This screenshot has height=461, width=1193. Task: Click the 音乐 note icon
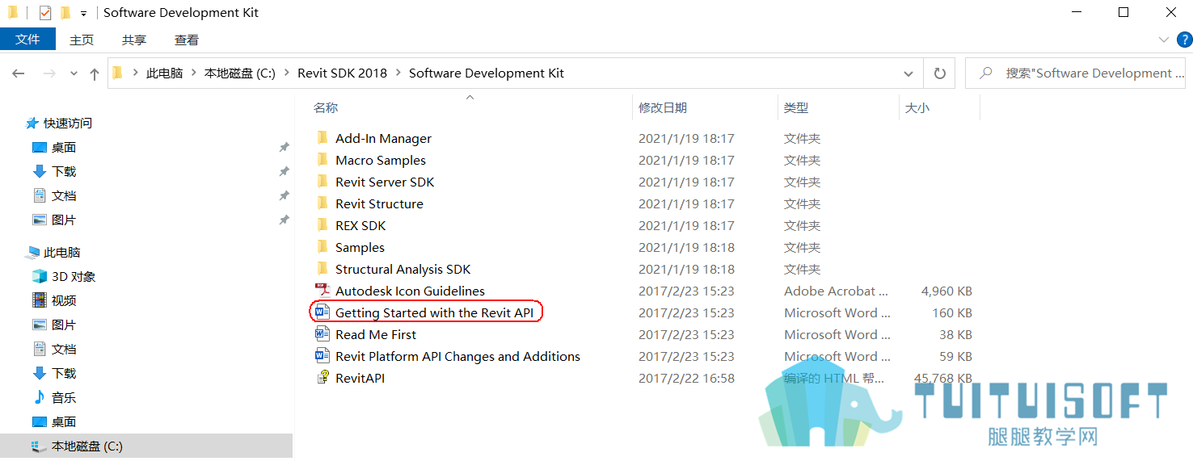[40, 397]
